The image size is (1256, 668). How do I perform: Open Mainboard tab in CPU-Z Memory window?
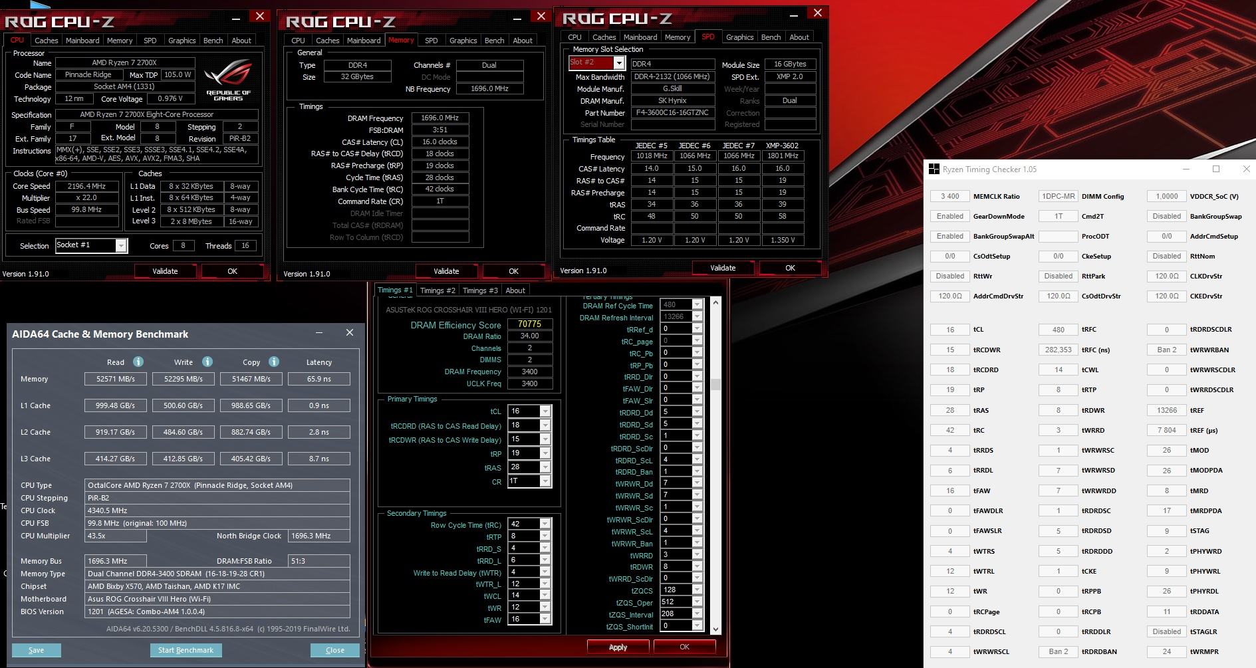(364, 41)
